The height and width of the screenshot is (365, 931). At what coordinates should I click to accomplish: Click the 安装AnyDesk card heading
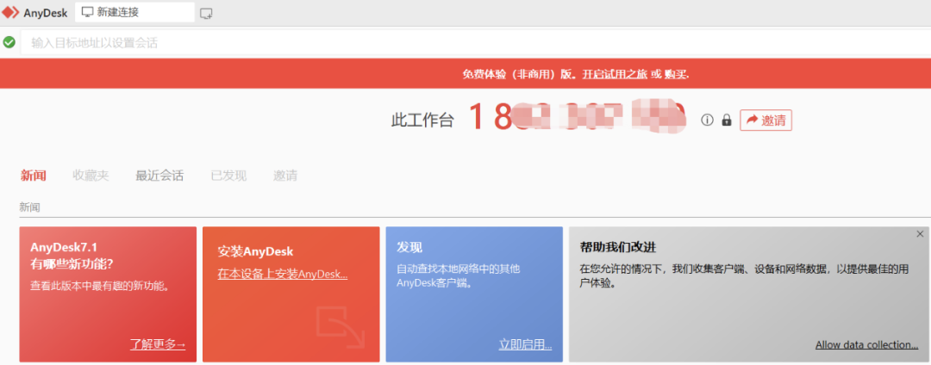tap(255, 251)
